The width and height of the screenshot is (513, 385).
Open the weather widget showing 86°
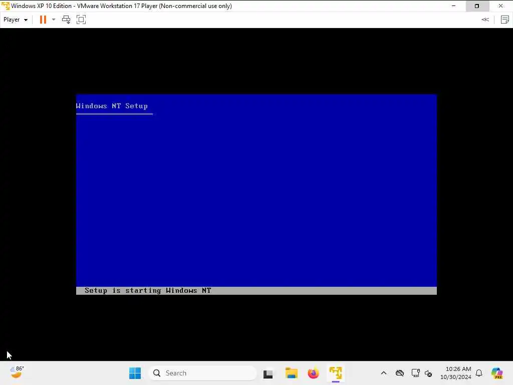17,372
